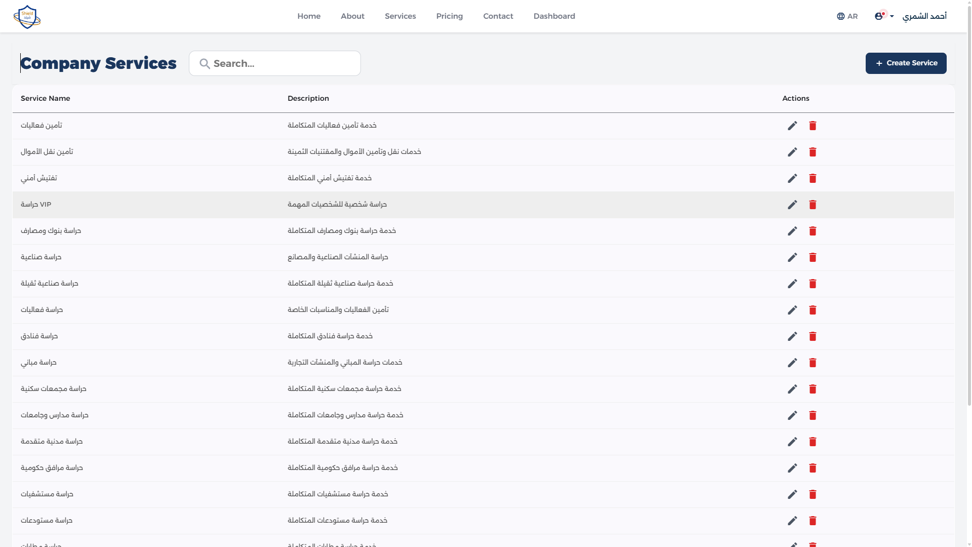Viewport: 972px width, 547px height.
Task: Delete the حراسة مستشفيات row
Action: pos(813,494)
